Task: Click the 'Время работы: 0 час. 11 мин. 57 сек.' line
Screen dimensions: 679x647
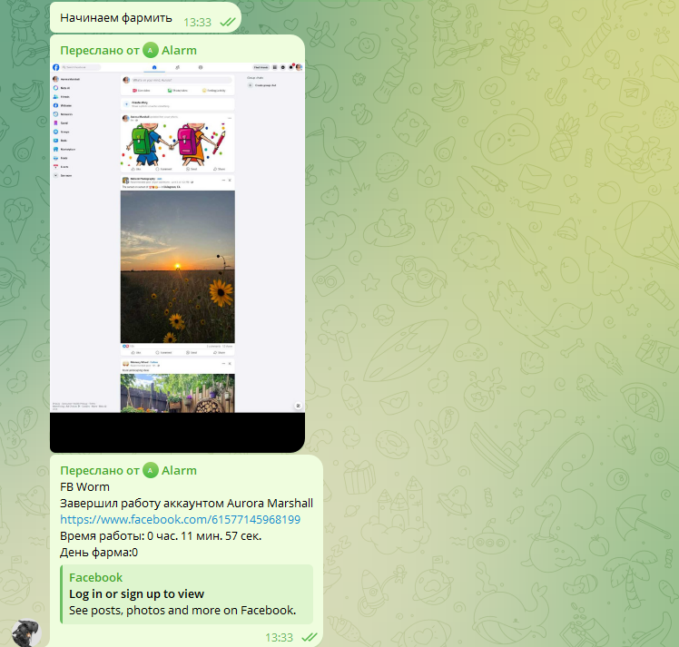Action: [161, 535]
